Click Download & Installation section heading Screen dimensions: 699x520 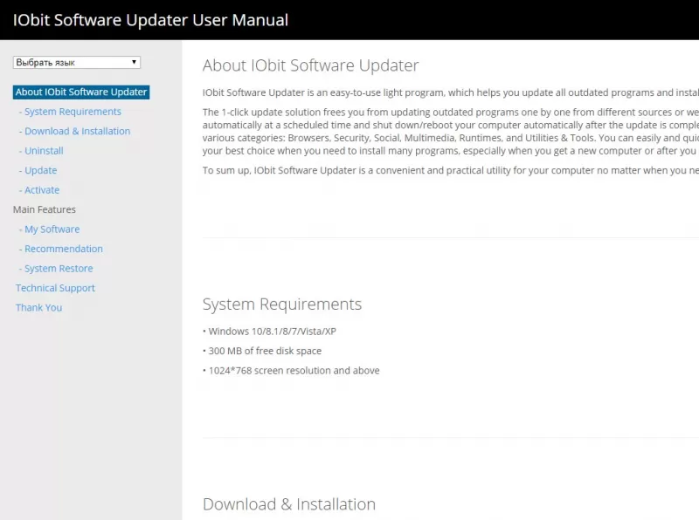point(289,504)
